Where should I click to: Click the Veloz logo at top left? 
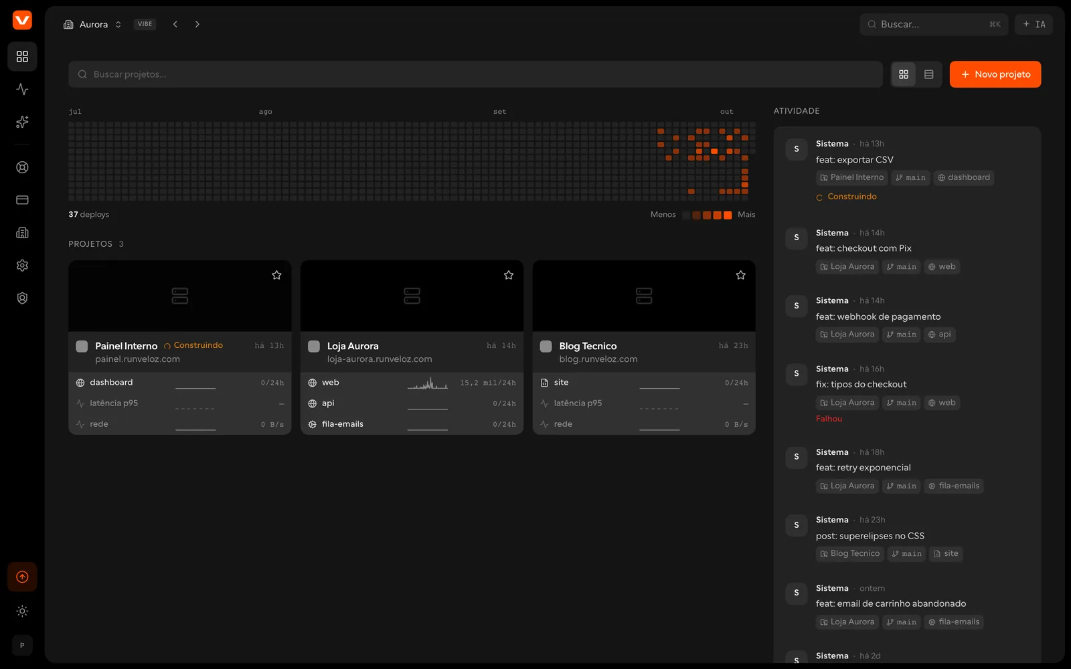coord(22,20)
